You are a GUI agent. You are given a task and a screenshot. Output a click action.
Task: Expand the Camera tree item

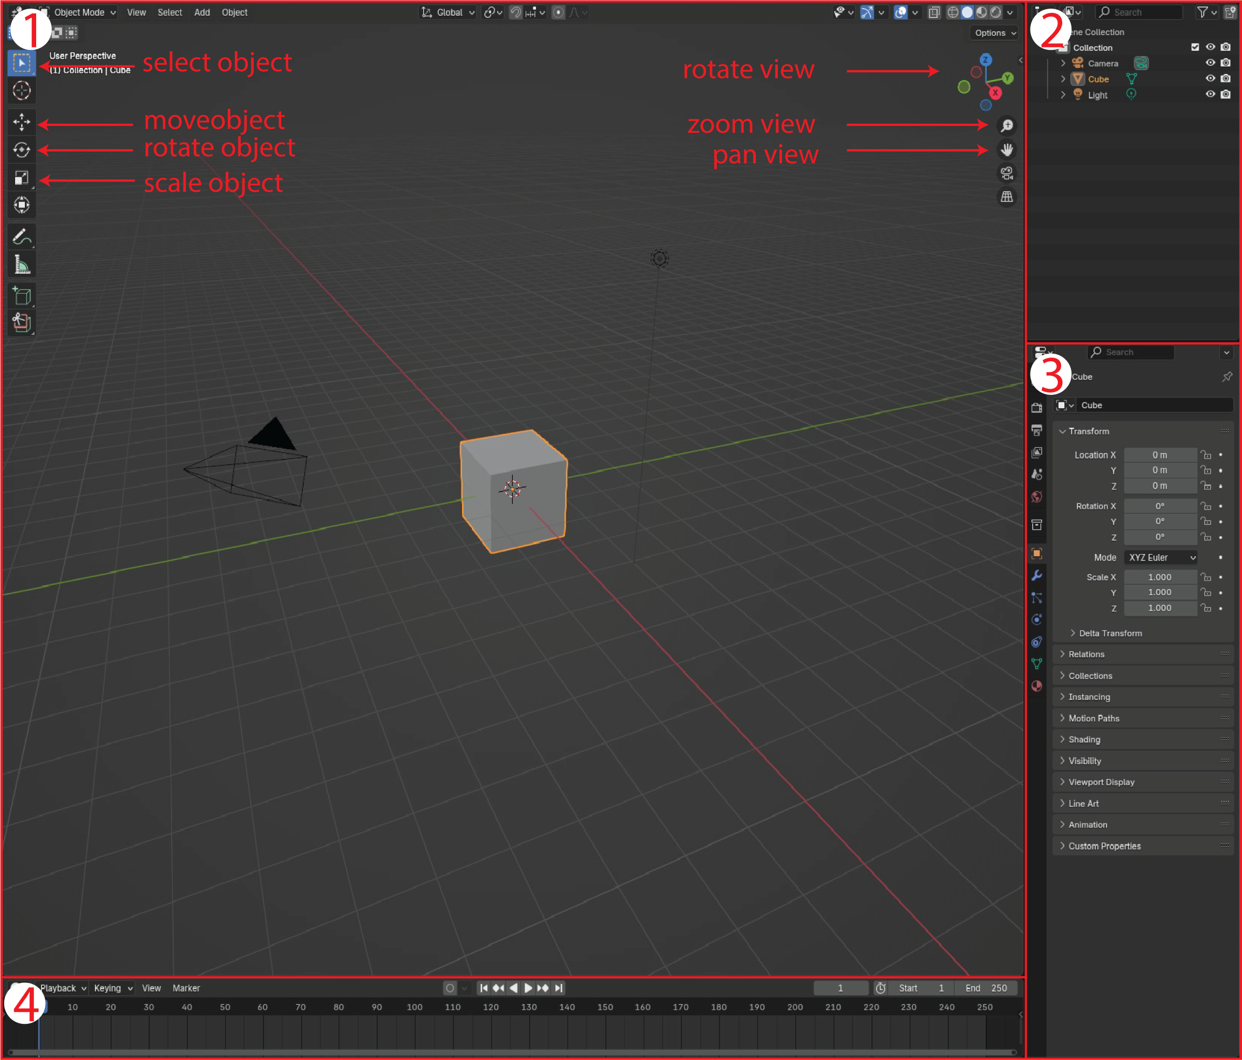1063,63
